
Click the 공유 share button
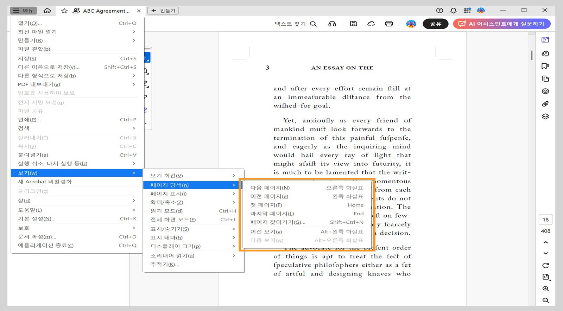click(x=436, y=24)
